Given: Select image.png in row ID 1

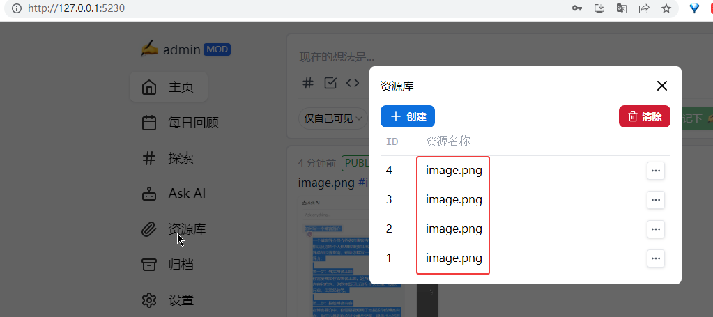Looking at the screenshot, I should (x=454, y=258).
